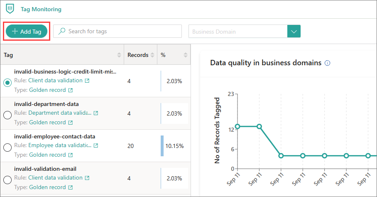Click the Tag Monitoring shield logo icon

click(x=10, y=9)
